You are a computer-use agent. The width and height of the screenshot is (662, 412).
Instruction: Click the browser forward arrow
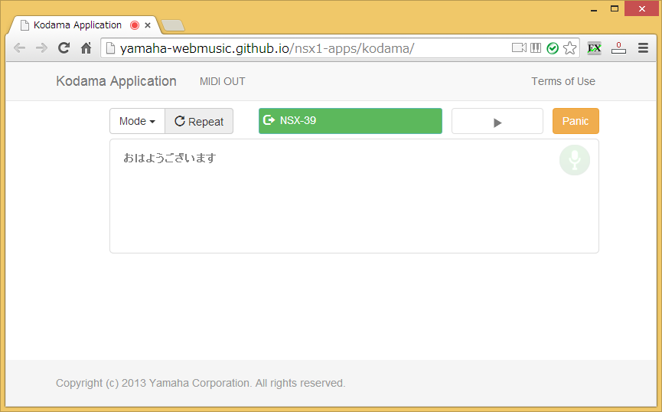(x=41, y=48)
